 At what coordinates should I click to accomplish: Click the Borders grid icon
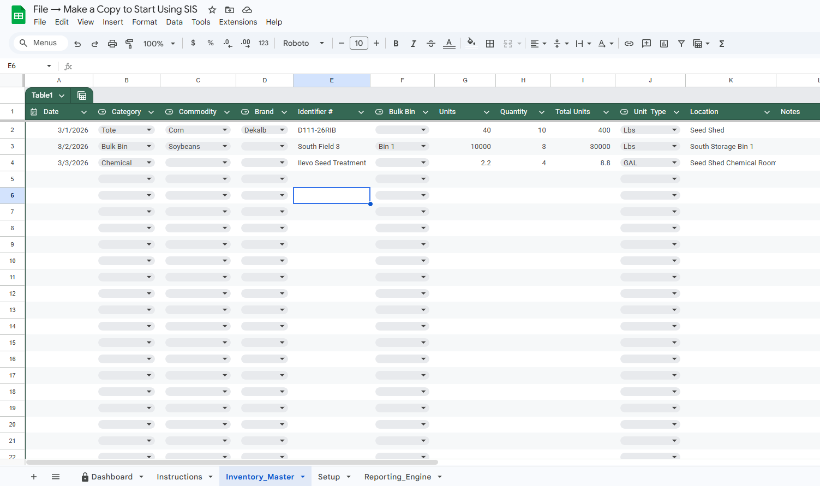coord(490,44)
